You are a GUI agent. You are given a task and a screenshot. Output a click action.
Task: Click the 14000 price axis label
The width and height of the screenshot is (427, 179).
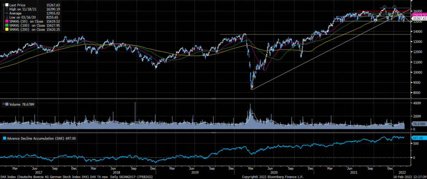click(x=417, y=32)
